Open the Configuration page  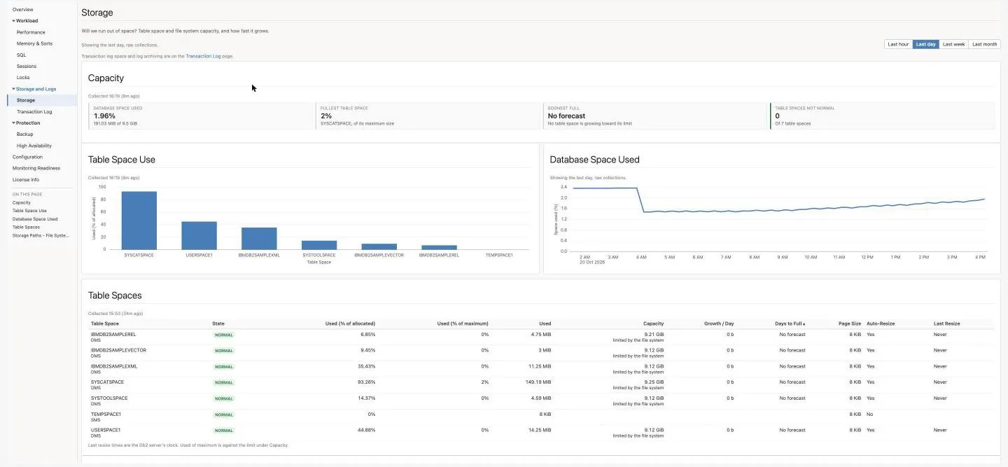tap(27, 157)
